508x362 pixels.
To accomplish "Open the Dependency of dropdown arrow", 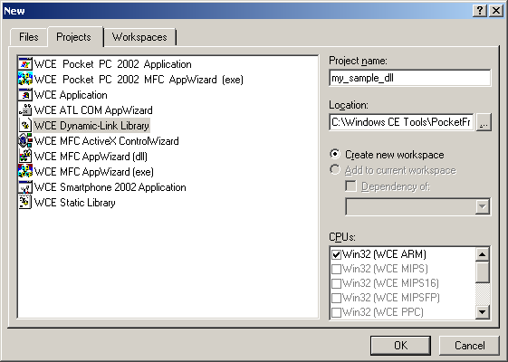I will [x=482, y=206].
